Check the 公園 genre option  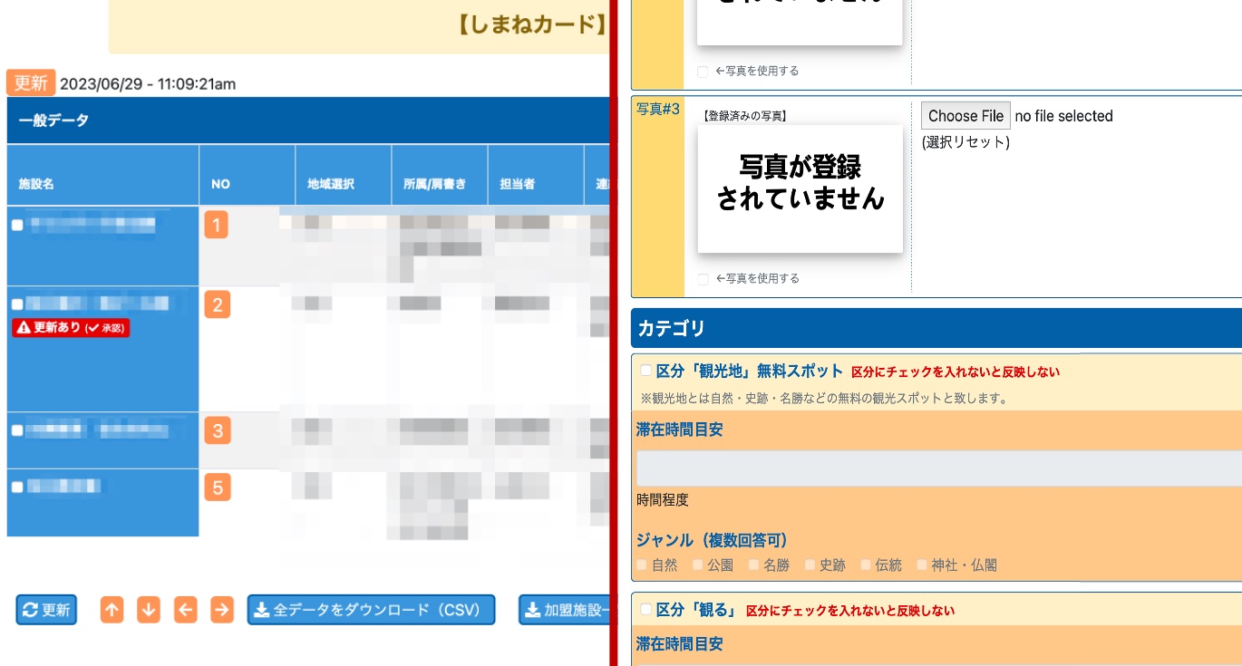pyautogui.click(x=698, y=565)
